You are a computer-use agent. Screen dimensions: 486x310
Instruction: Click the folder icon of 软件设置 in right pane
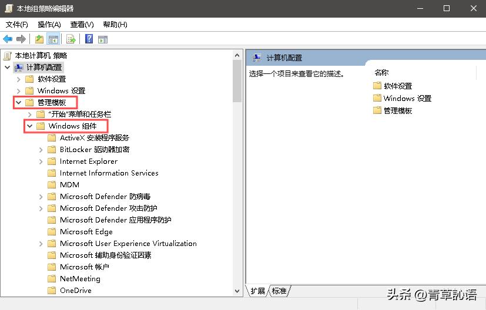point(377,86)
